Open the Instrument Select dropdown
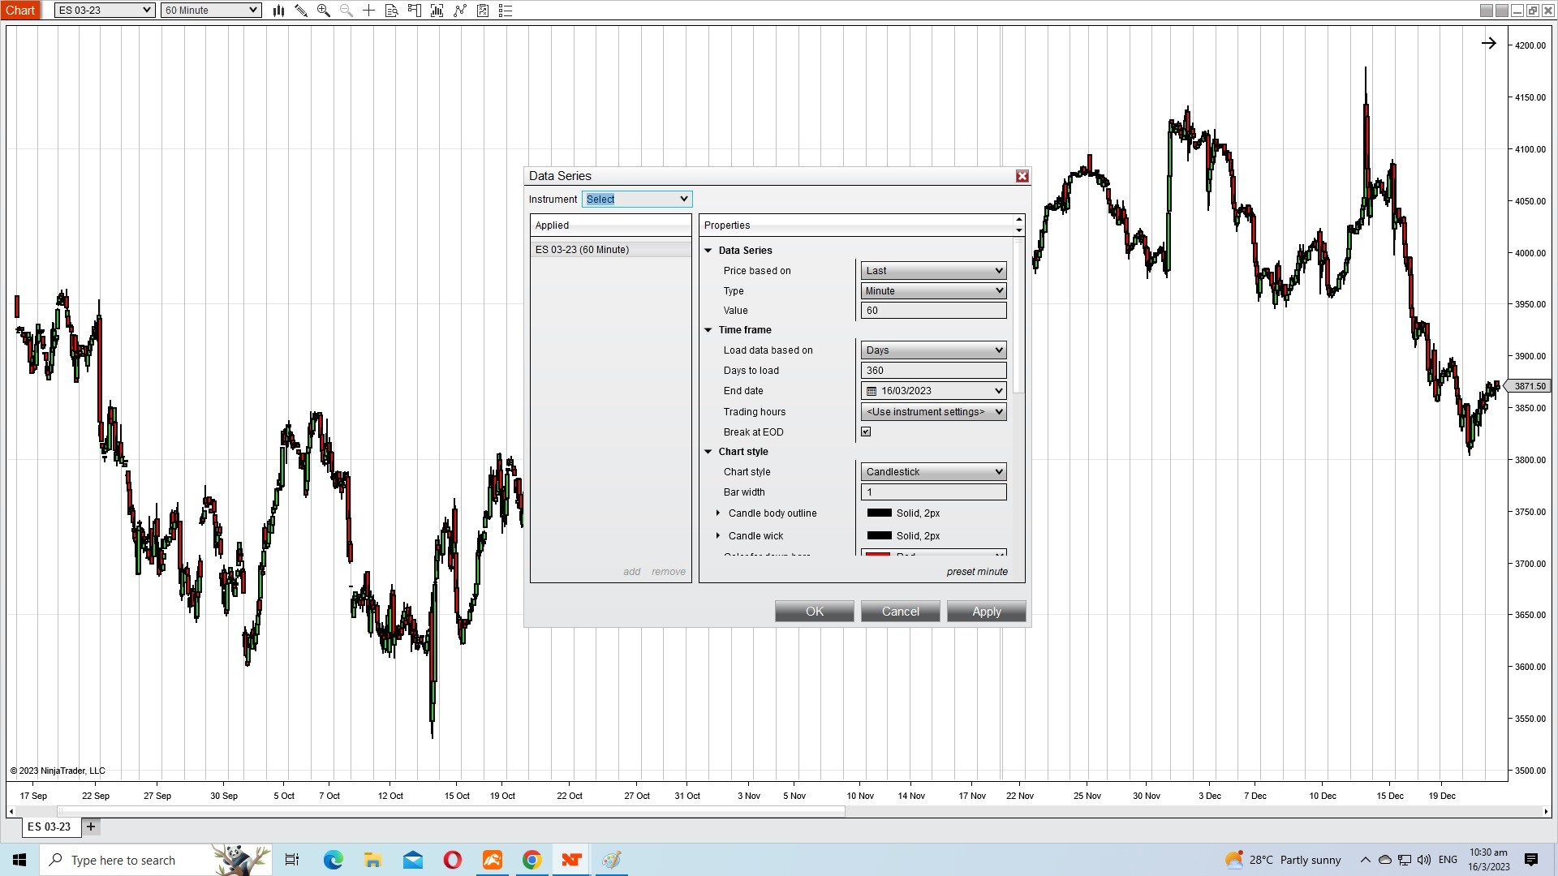 point(637,200)
